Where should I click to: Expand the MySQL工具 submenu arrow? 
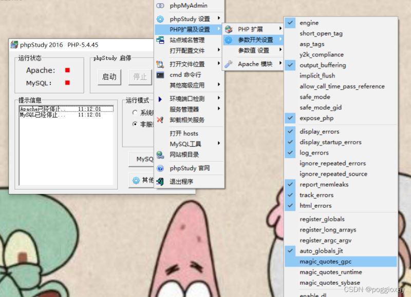[x=219, y=144]
